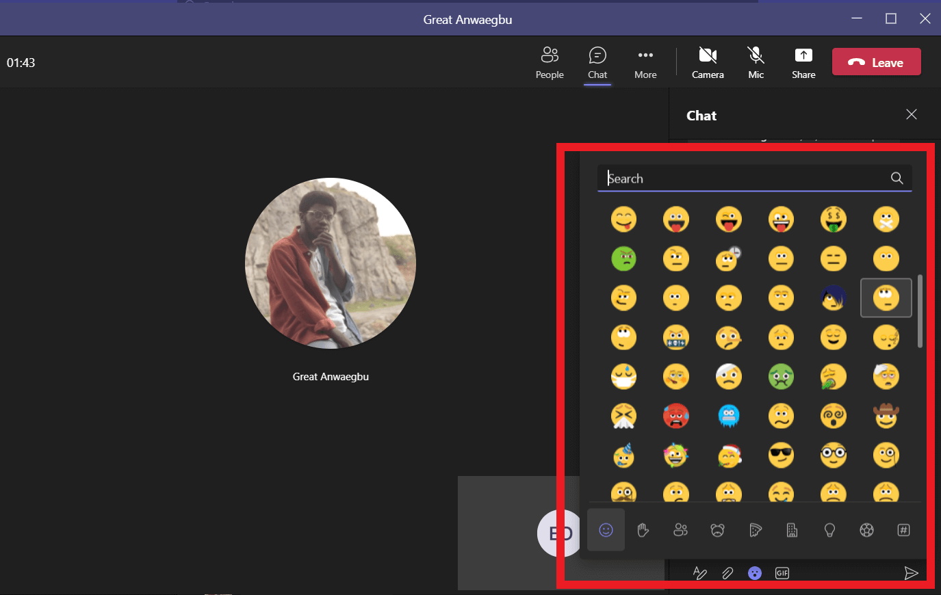Unmute the microphone

(x=756, y=62)
